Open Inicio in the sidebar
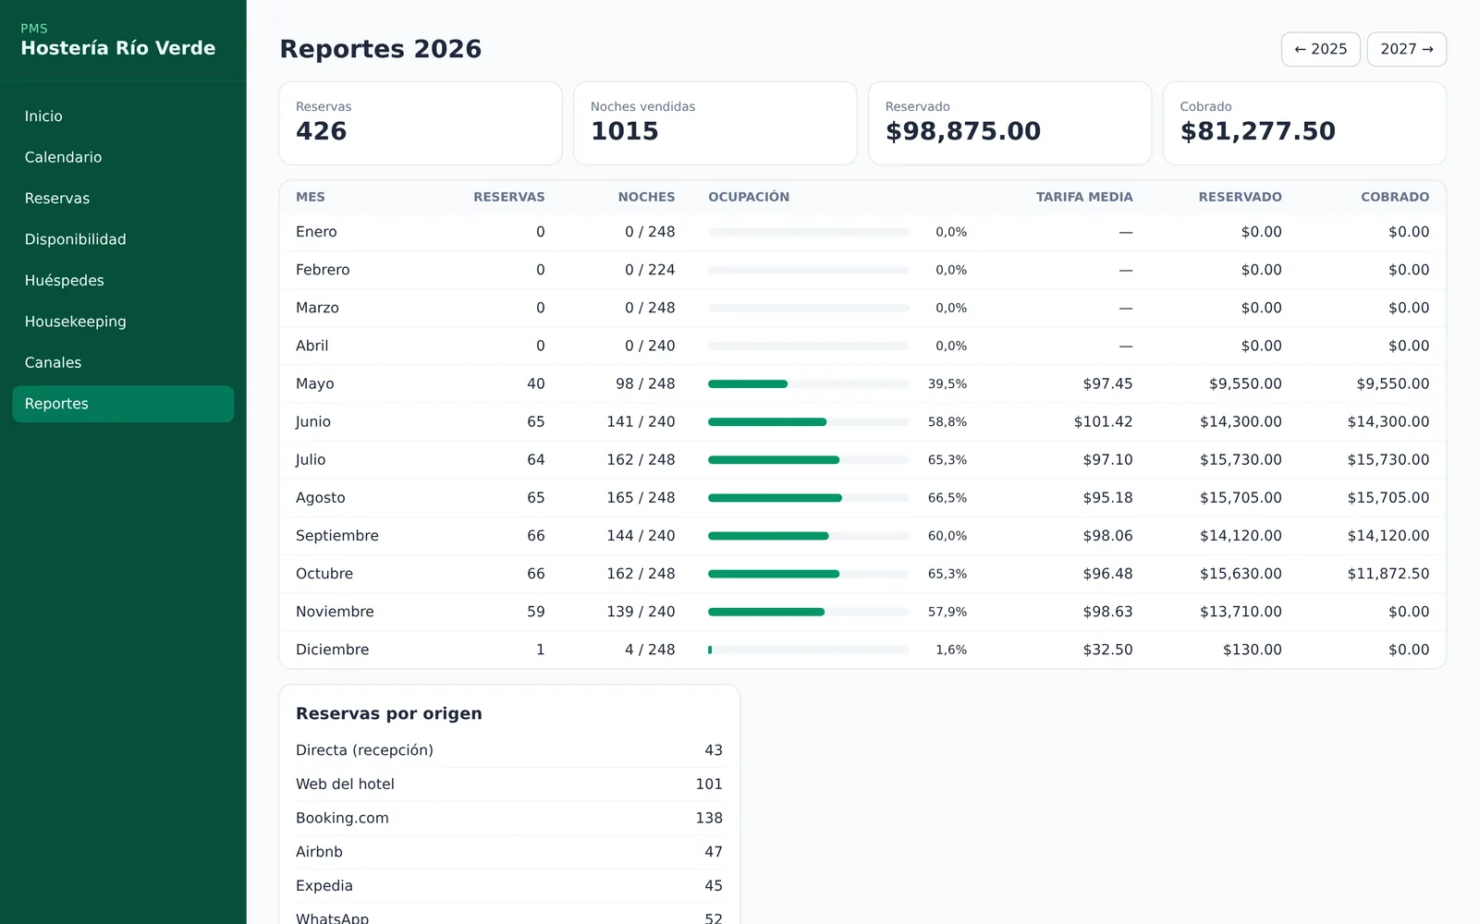This screenshot has height=924, width=1479. click(123, 116)
